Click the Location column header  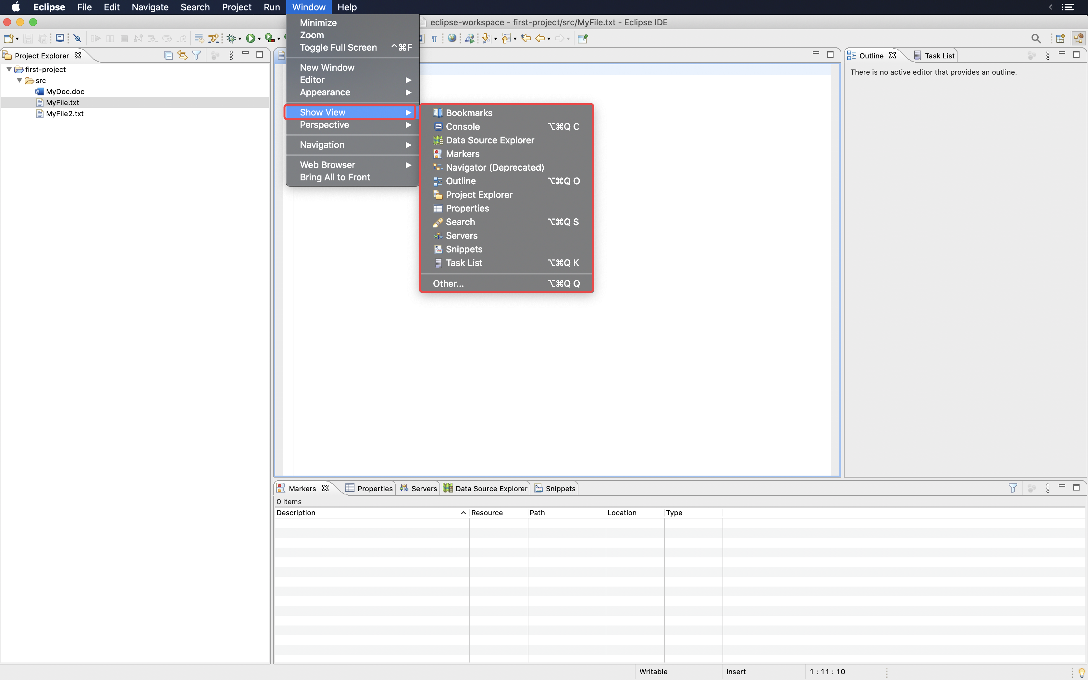(x=635, y=512)
